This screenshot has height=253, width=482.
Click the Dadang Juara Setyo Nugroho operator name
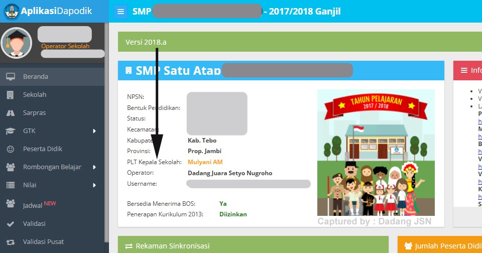[230, 173]
